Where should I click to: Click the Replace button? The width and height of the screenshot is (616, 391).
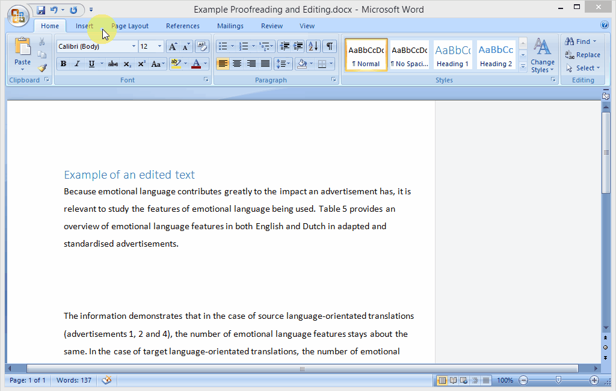click(x=582, y=55)
